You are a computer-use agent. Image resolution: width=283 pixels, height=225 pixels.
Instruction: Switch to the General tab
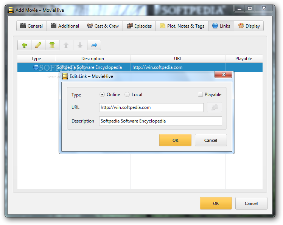click(31, 26)
